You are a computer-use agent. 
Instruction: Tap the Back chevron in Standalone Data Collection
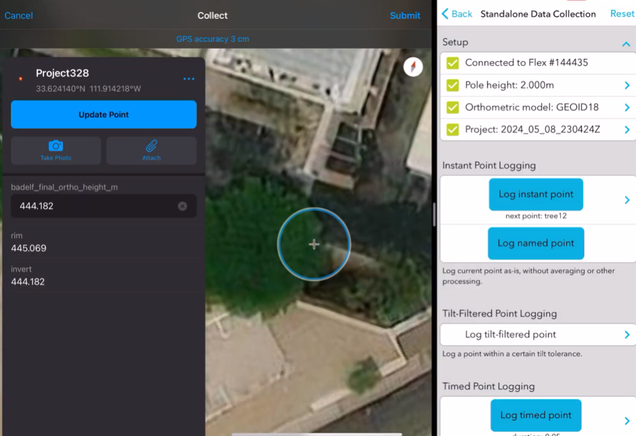(x=445, y=14)
